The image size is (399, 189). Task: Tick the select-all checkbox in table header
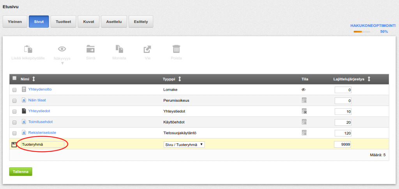tap(14, 78)
